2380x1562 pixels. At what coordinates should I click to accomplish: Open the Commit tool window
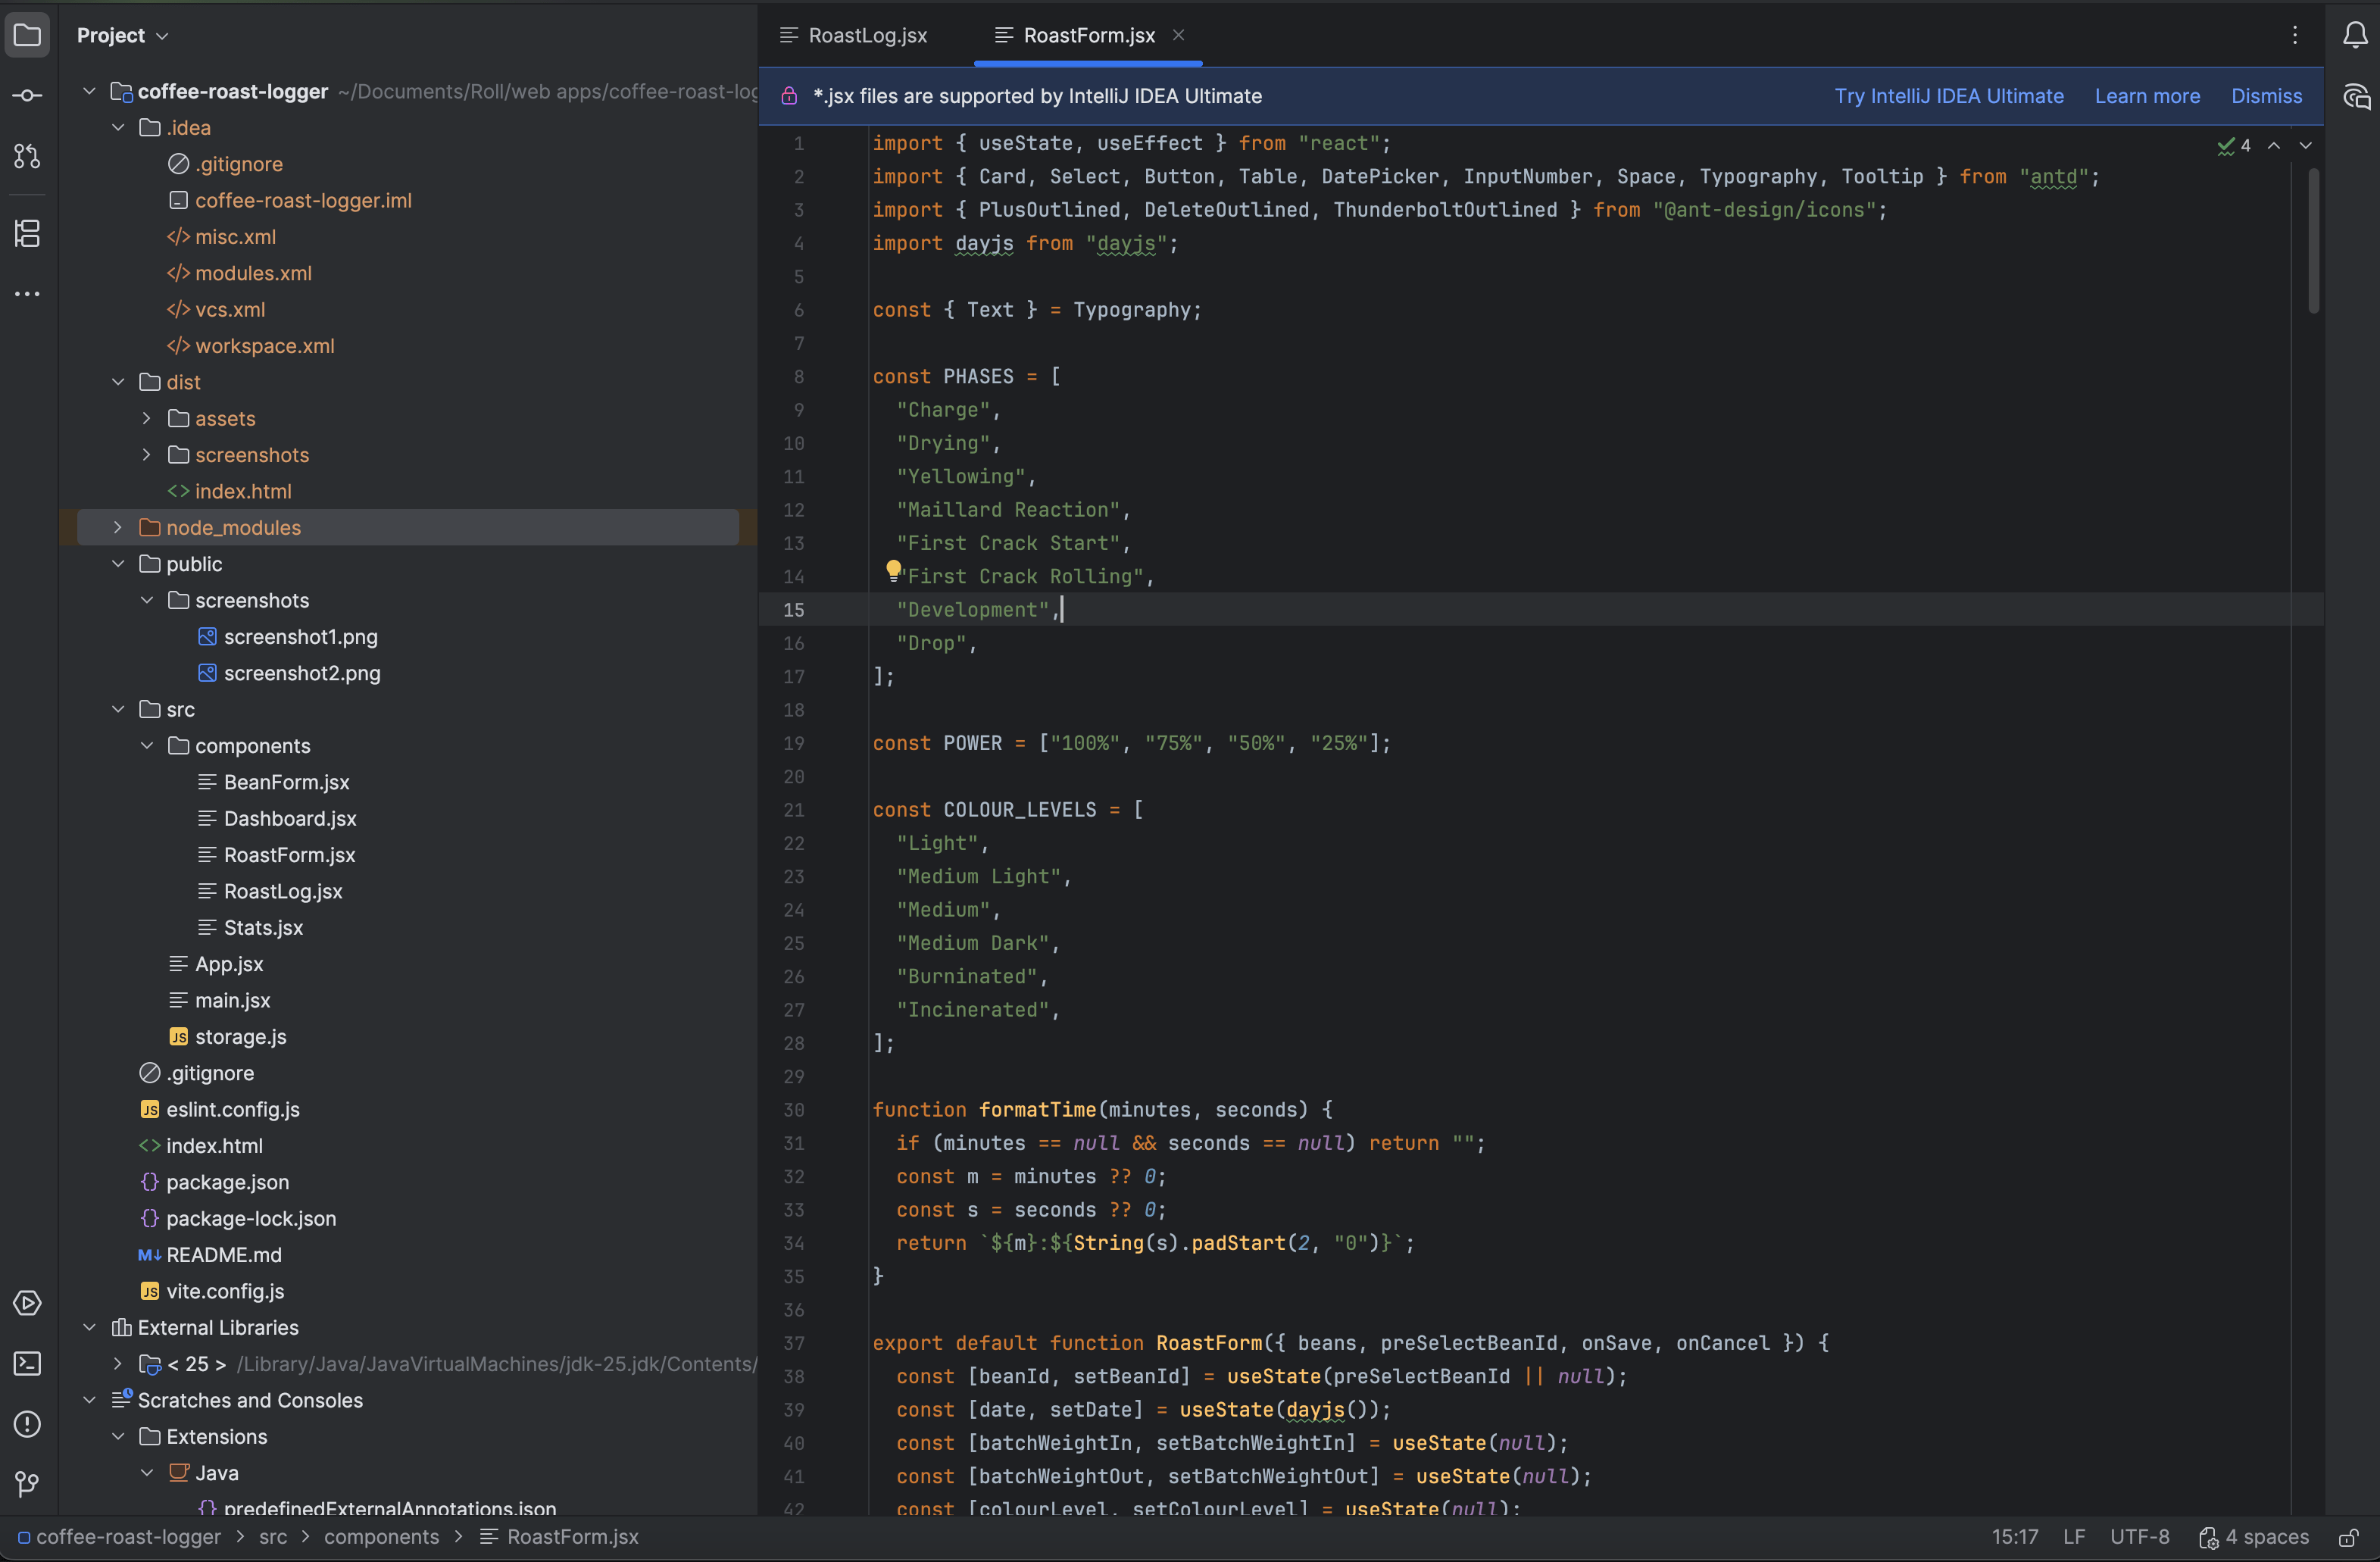(x=27, y=96)
